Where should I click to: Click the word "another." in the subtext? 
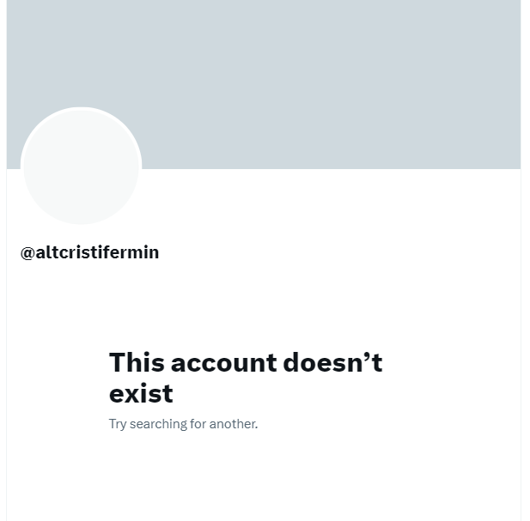point(234,424)
